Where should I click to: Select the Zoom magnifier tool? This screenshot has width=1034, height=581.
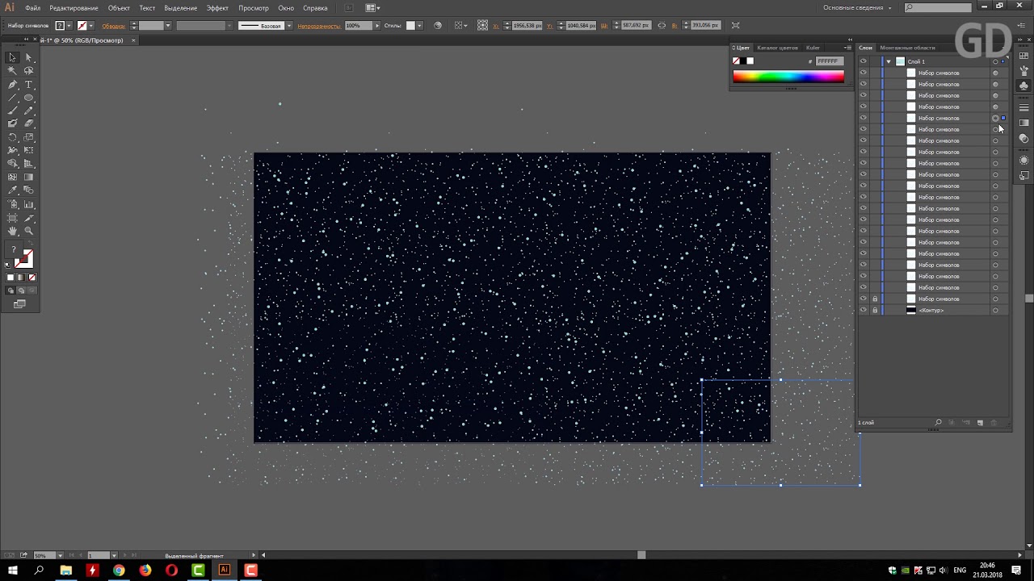coord(28,231)
